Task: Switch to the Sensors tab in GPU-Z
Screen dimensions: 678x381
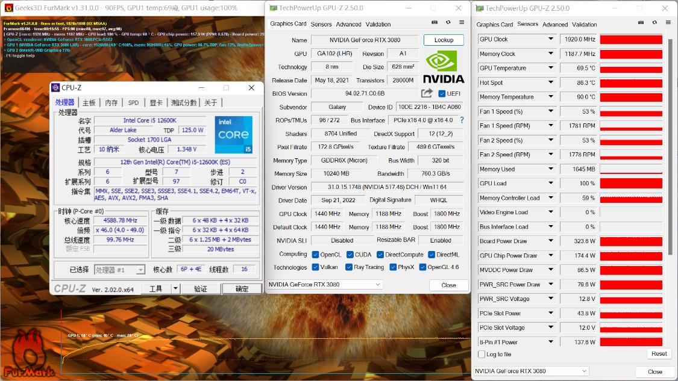Action: [x=321, y=24]
